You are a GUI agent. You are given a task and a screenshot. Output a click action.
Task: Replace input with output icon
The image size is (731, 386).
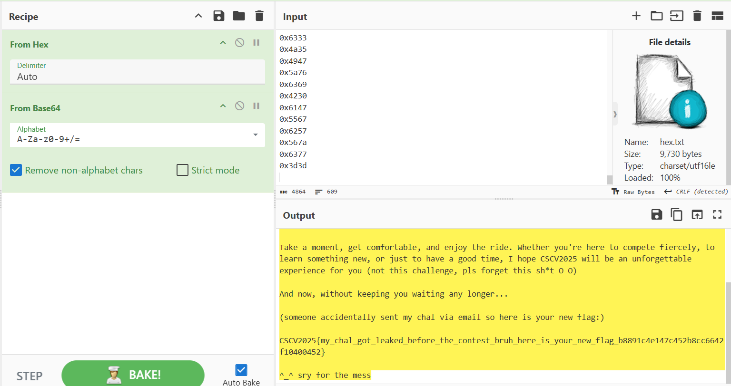(x=697, y=215)
